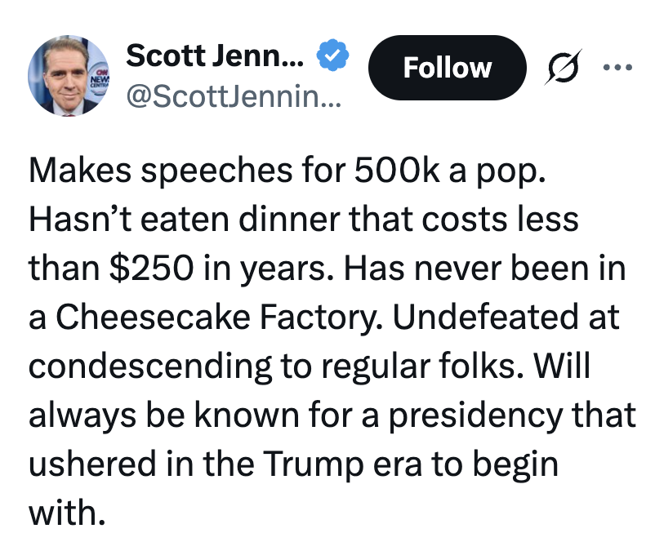Open Scott Jennings' profile picture

click(x=69, y=76)
